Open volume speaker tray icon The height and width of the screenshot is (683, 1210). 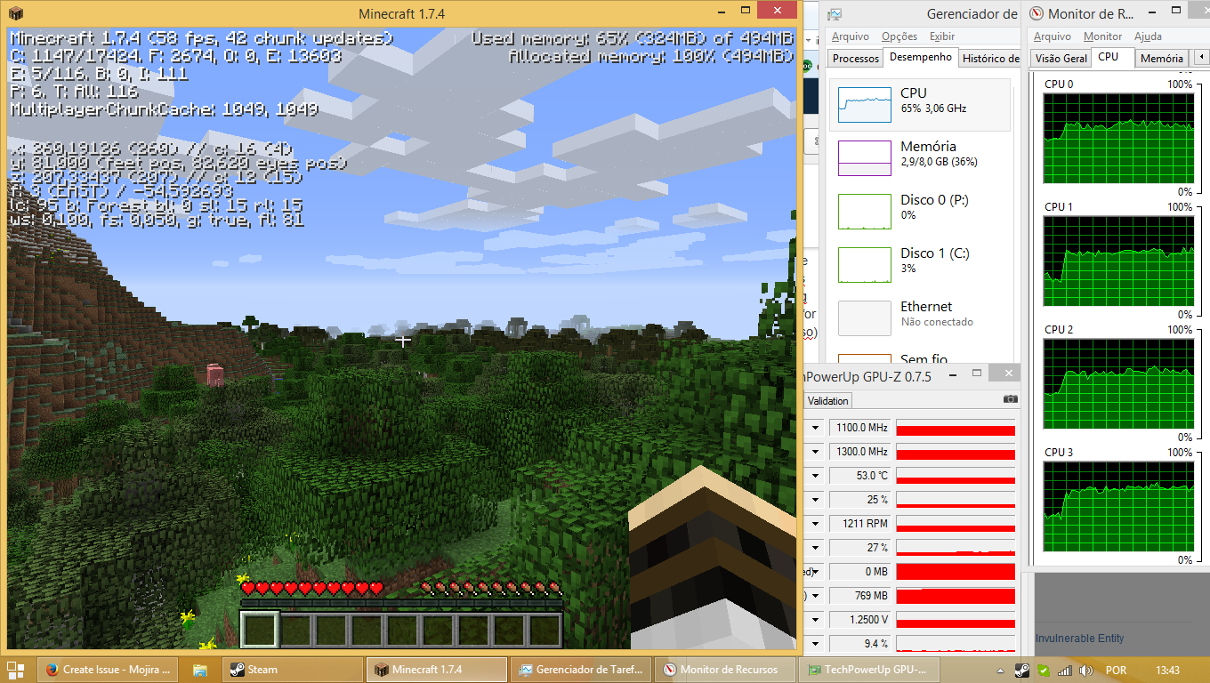[1084, 671]
